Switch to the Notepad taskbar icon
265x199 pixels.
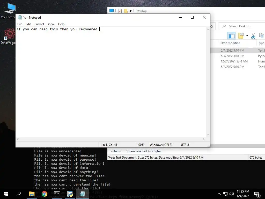82,194
